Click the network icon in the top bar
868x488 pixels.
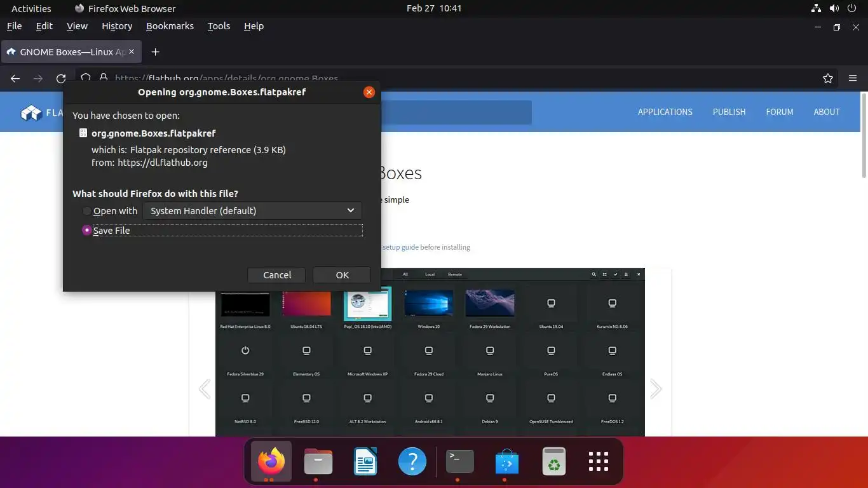pyautogui.click(x=817, y=8)
